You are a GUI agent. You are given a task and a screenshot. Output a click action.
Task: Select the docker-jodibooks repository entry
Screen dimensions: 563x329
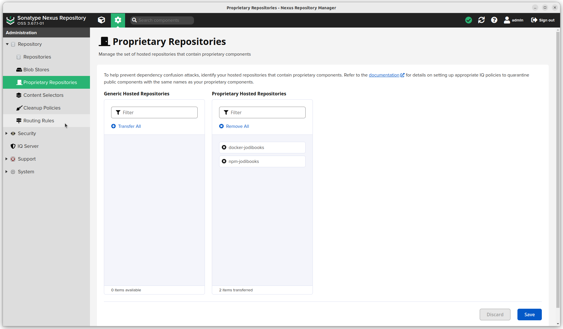(x=262, y=148)
